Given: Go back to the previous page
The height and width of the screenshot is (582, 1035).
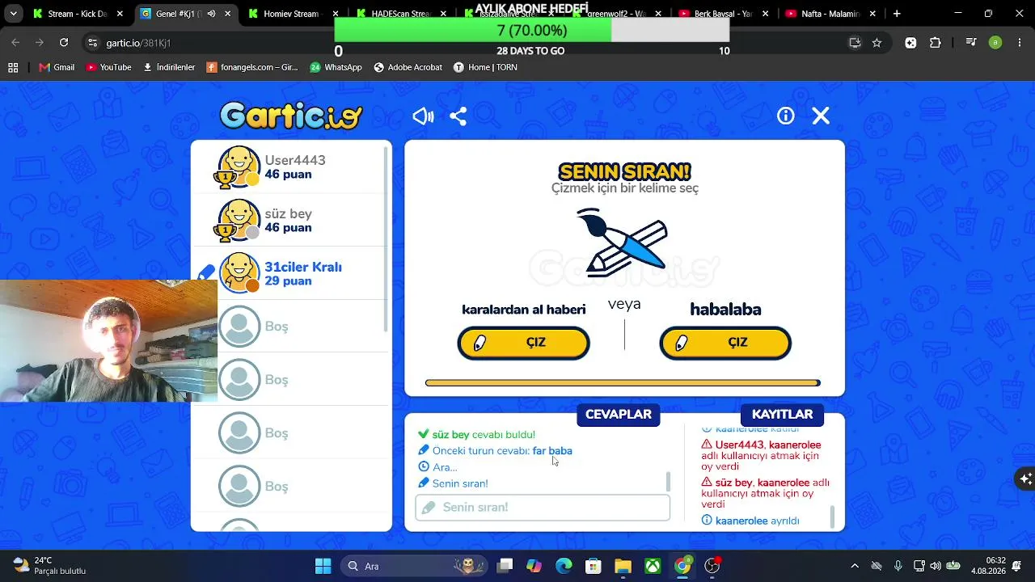Looking at the screenshot, I should click(16, 43).
